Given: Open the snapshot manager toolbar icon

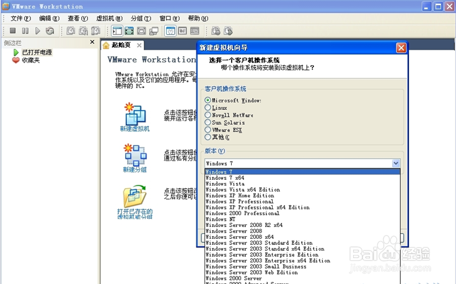Looking at the screenshot, I should pos(95,30).
